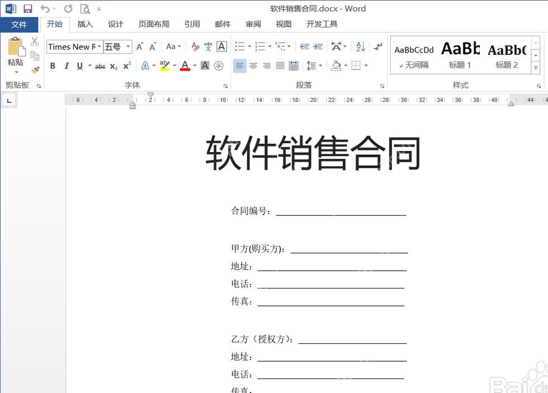
Task: Click the tab selector on ruler corner
Action: tap(9, 101)
